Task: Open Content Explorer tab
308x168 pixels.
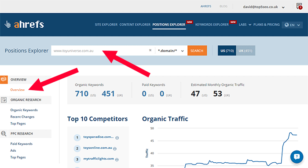Action: click(135, 25)
